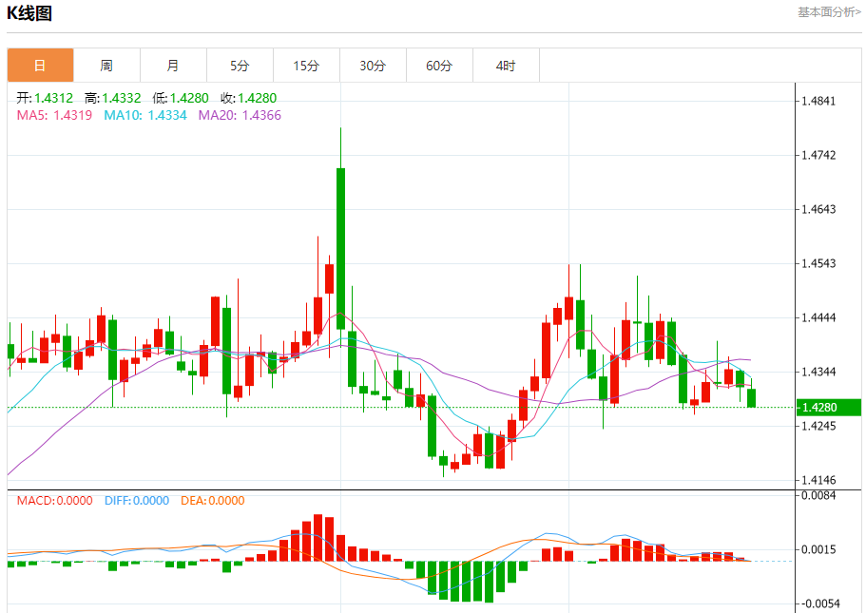
Task: Click the 0.0015 MACD axis label
Action: 818,549
